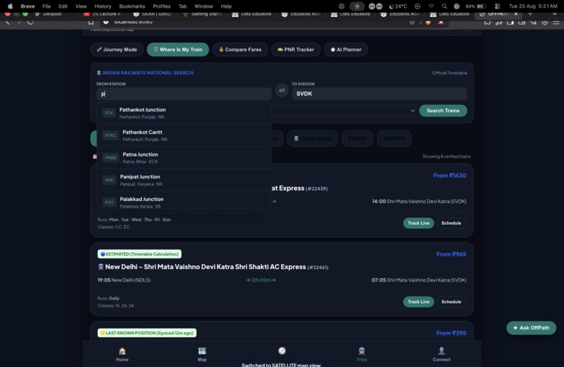The height and width of the screenshot is (367, 564).
Task: Click the From Station input field
Action: (184, 94)
